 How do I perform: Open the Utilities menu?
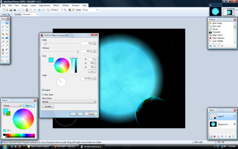66,5
